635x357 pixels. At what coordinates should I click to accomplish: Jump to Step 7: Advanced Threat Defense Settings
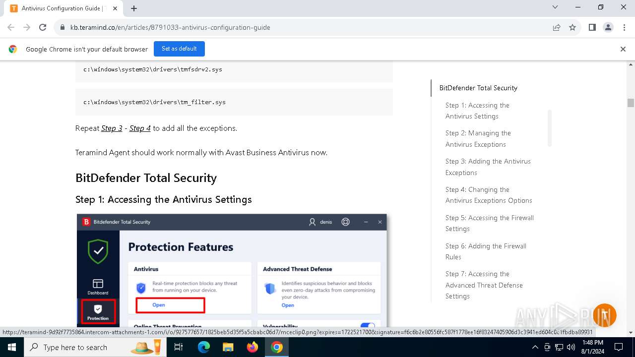point(484,285)
